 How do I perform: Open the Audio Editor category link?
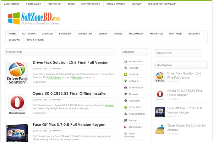click(x=136, y=88)
